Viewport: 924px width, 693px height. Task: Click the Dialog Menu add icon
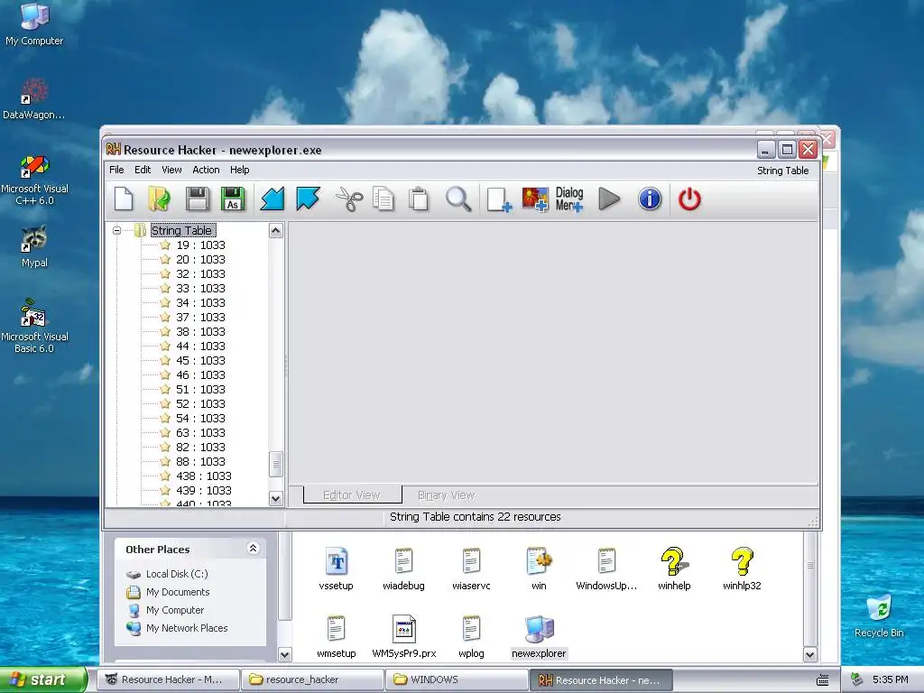pyautogui.click(x=569, y=199)
